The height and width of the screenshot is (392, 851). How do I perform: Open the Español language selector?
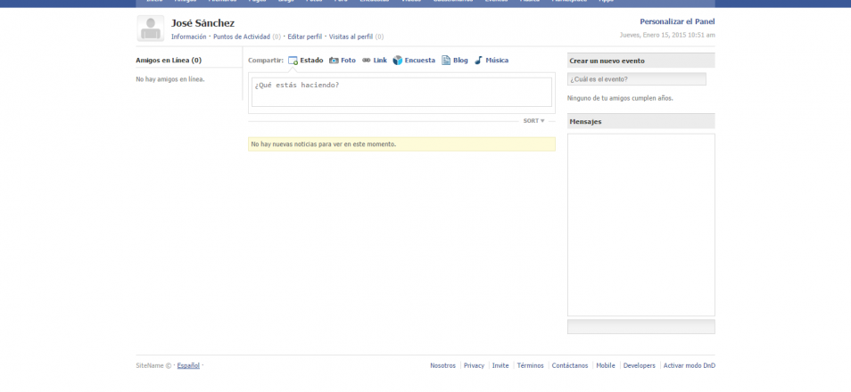(x=188, y=365)
